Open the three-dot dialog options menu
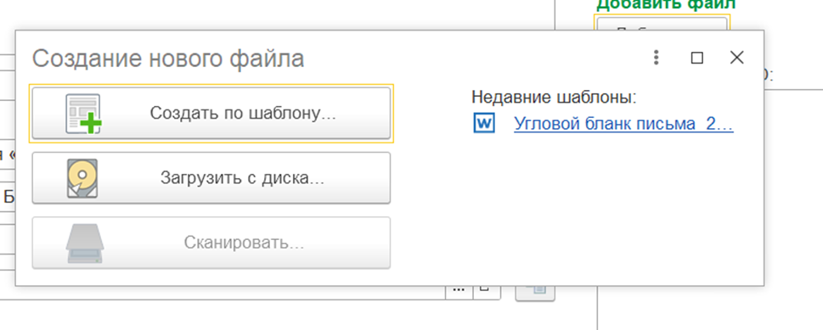Image resolution: width=823 pixels, height=330 pixels. click(x=656, y=58)
